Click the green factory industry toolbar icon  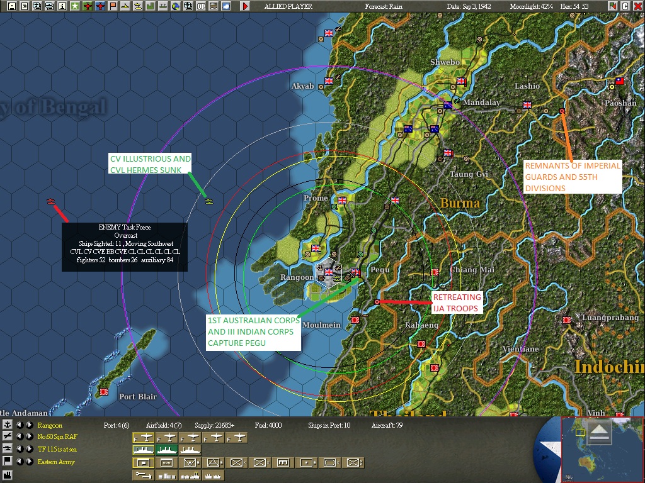tap(151, 6)
